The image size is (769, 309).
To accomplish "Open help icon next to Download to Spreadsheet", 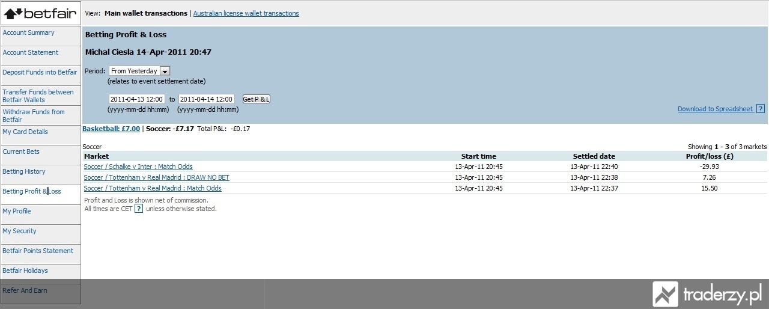I will [761, 109].
